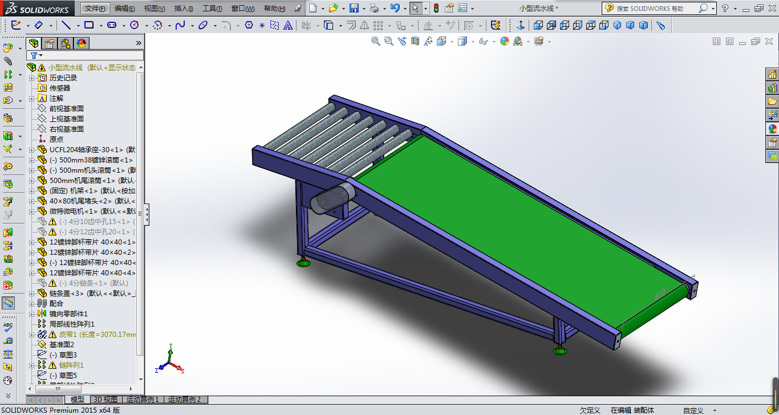Image resolution: width=779 pixels, height=415 pixels.
Task: Click the Print icon
Action: coord(374,8)
